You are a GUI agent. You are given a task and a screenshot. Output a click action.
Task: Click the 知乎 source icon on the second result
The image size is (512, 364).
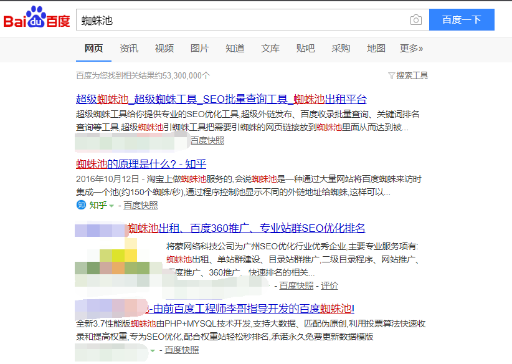(80, 205)
